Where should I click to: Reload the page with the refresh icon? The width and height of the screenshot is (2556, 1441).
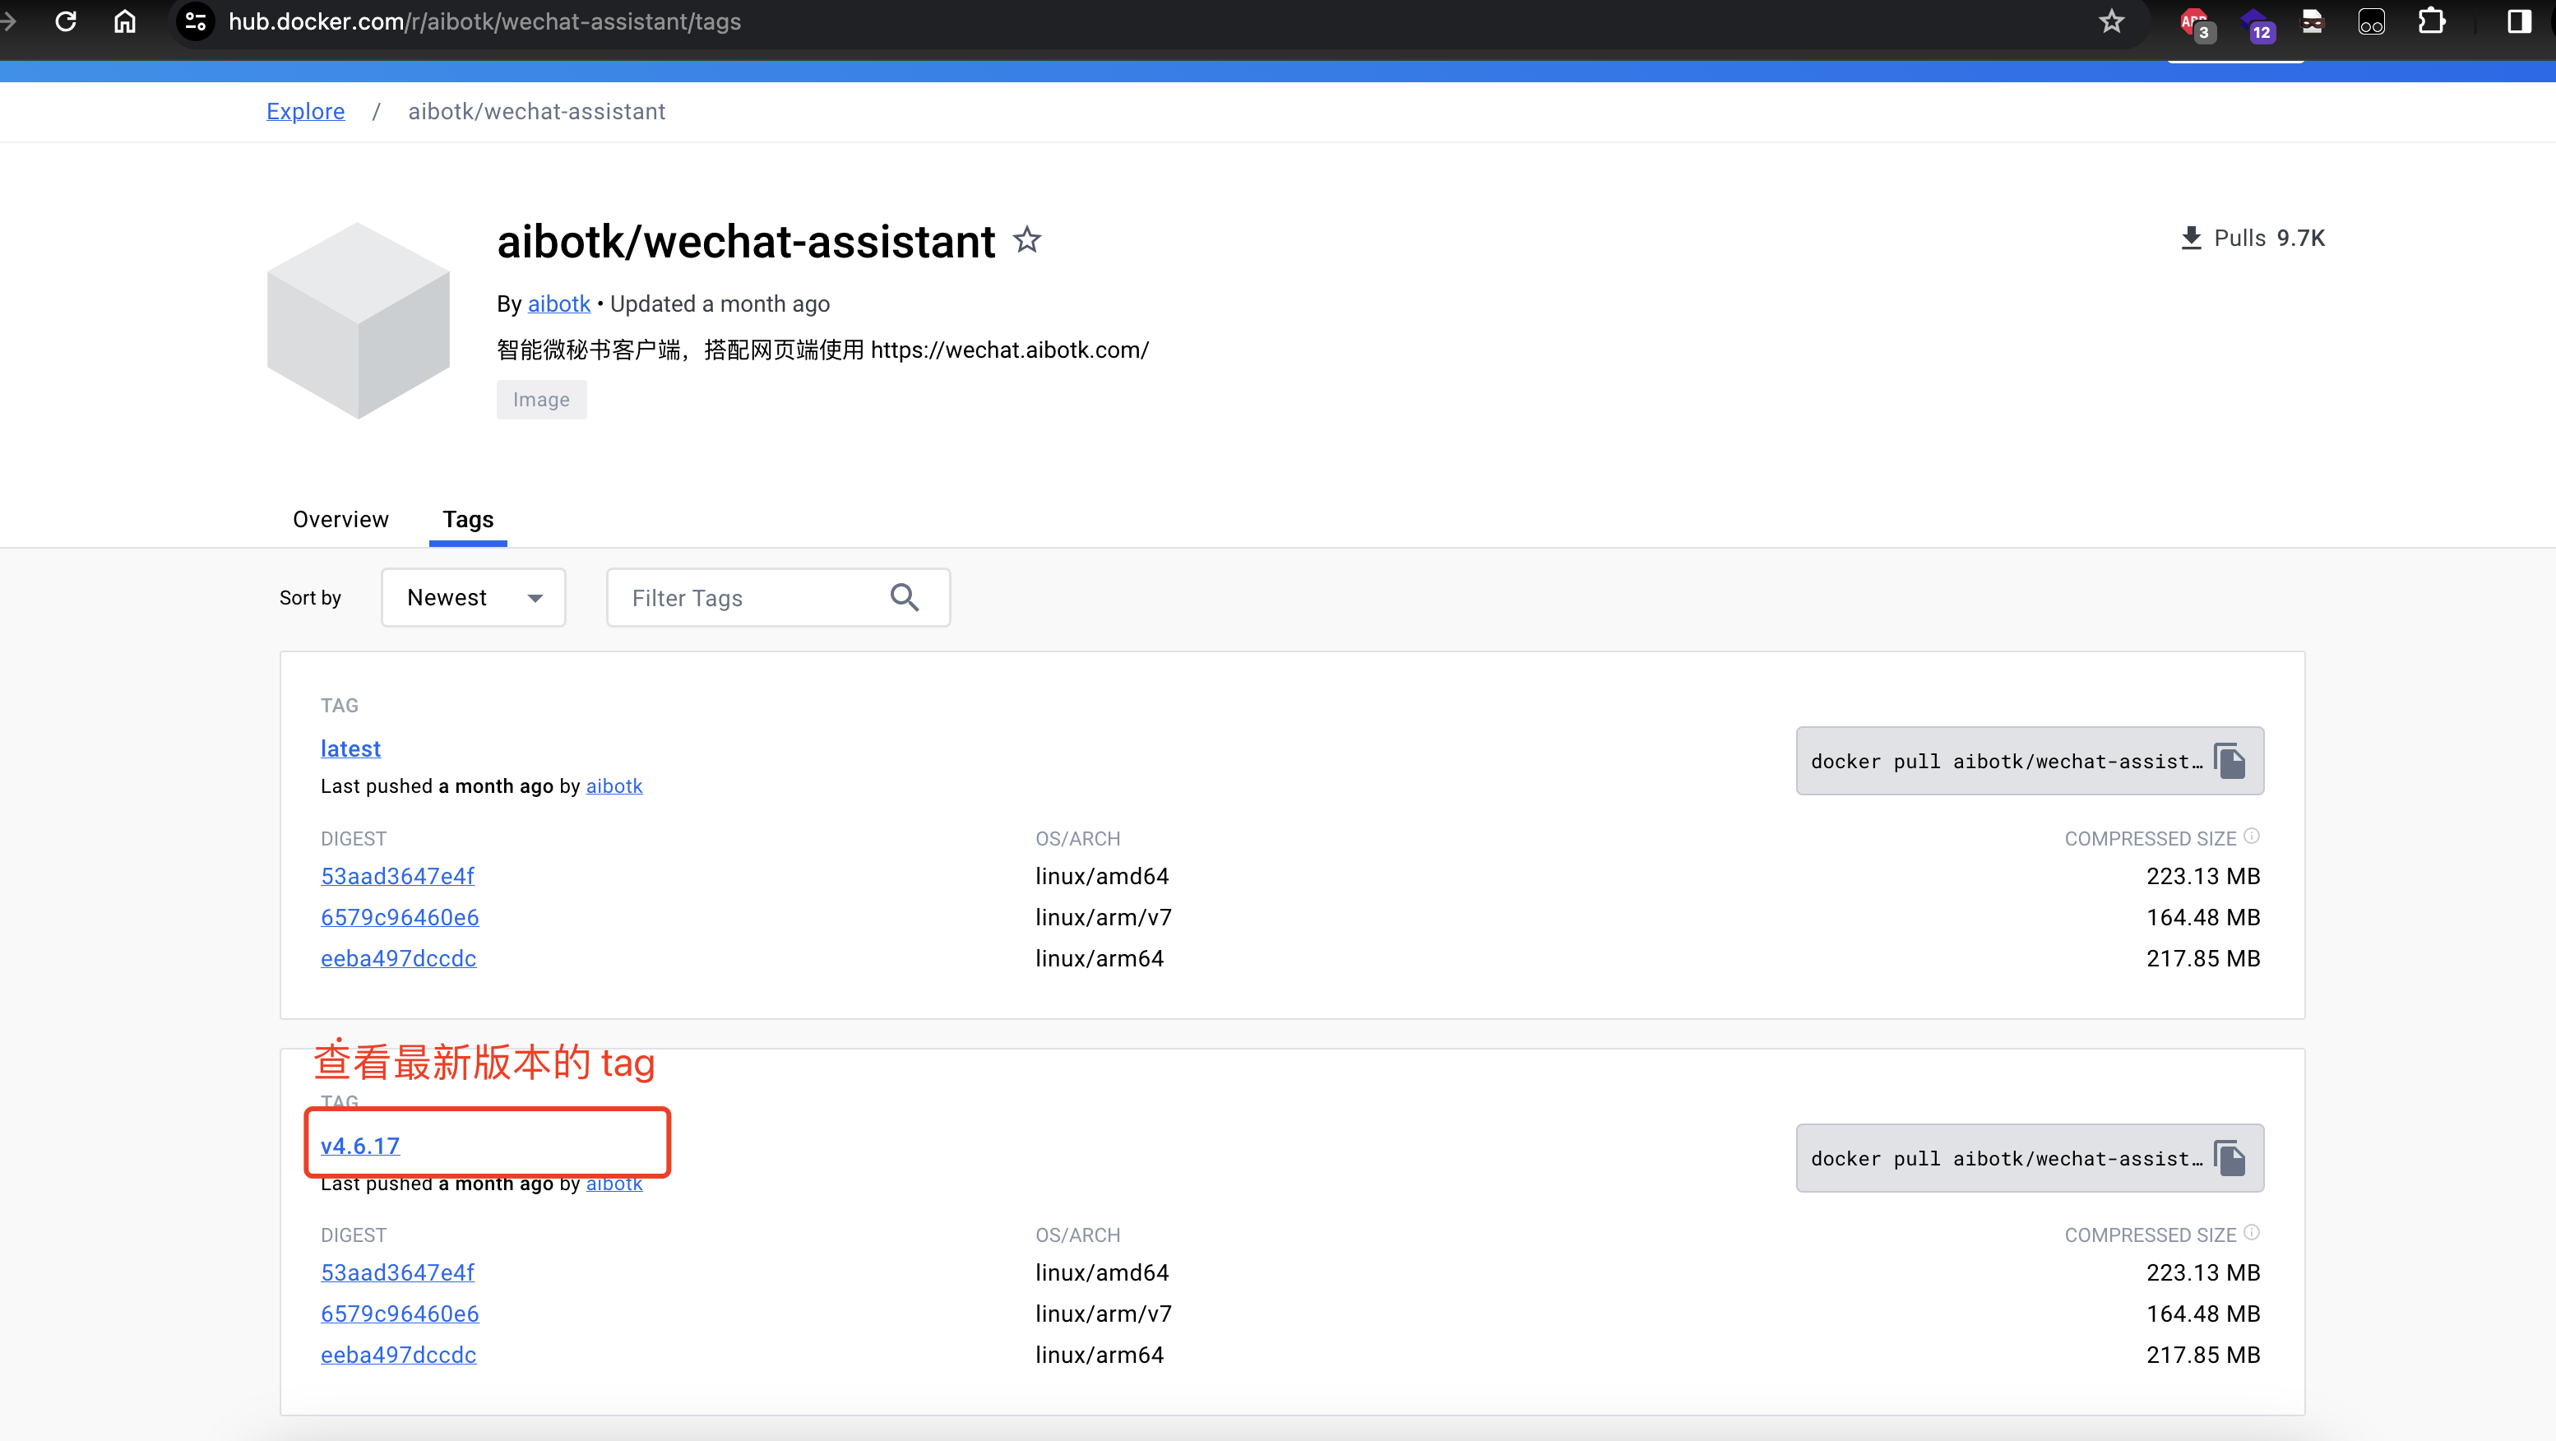coord(66,21)
